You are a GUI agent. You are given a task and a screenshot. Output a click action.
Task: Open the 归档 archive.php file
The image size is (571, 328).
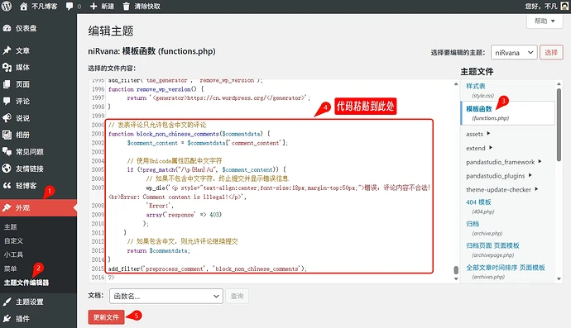click(473, 224)
